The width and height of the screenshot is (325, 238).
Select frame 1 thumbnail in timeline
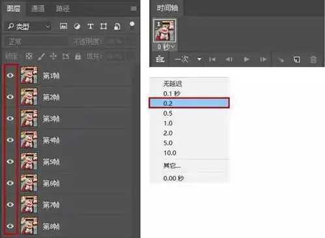[165, 31]
